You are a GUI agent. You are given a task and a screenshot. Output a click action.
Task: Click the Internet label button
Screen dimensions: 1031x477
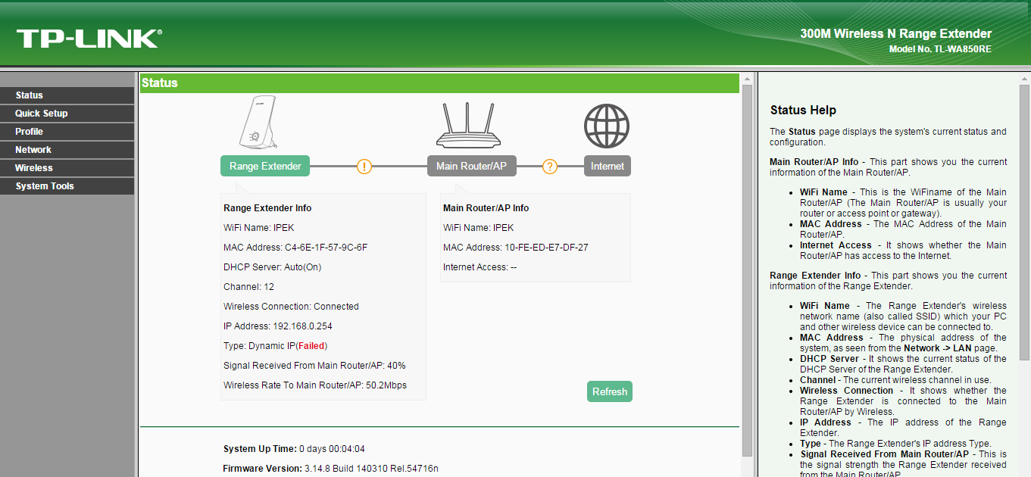608,167
